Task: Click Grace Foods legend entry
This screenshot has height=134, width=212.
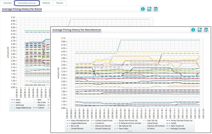Action: (x=150, y=123)
